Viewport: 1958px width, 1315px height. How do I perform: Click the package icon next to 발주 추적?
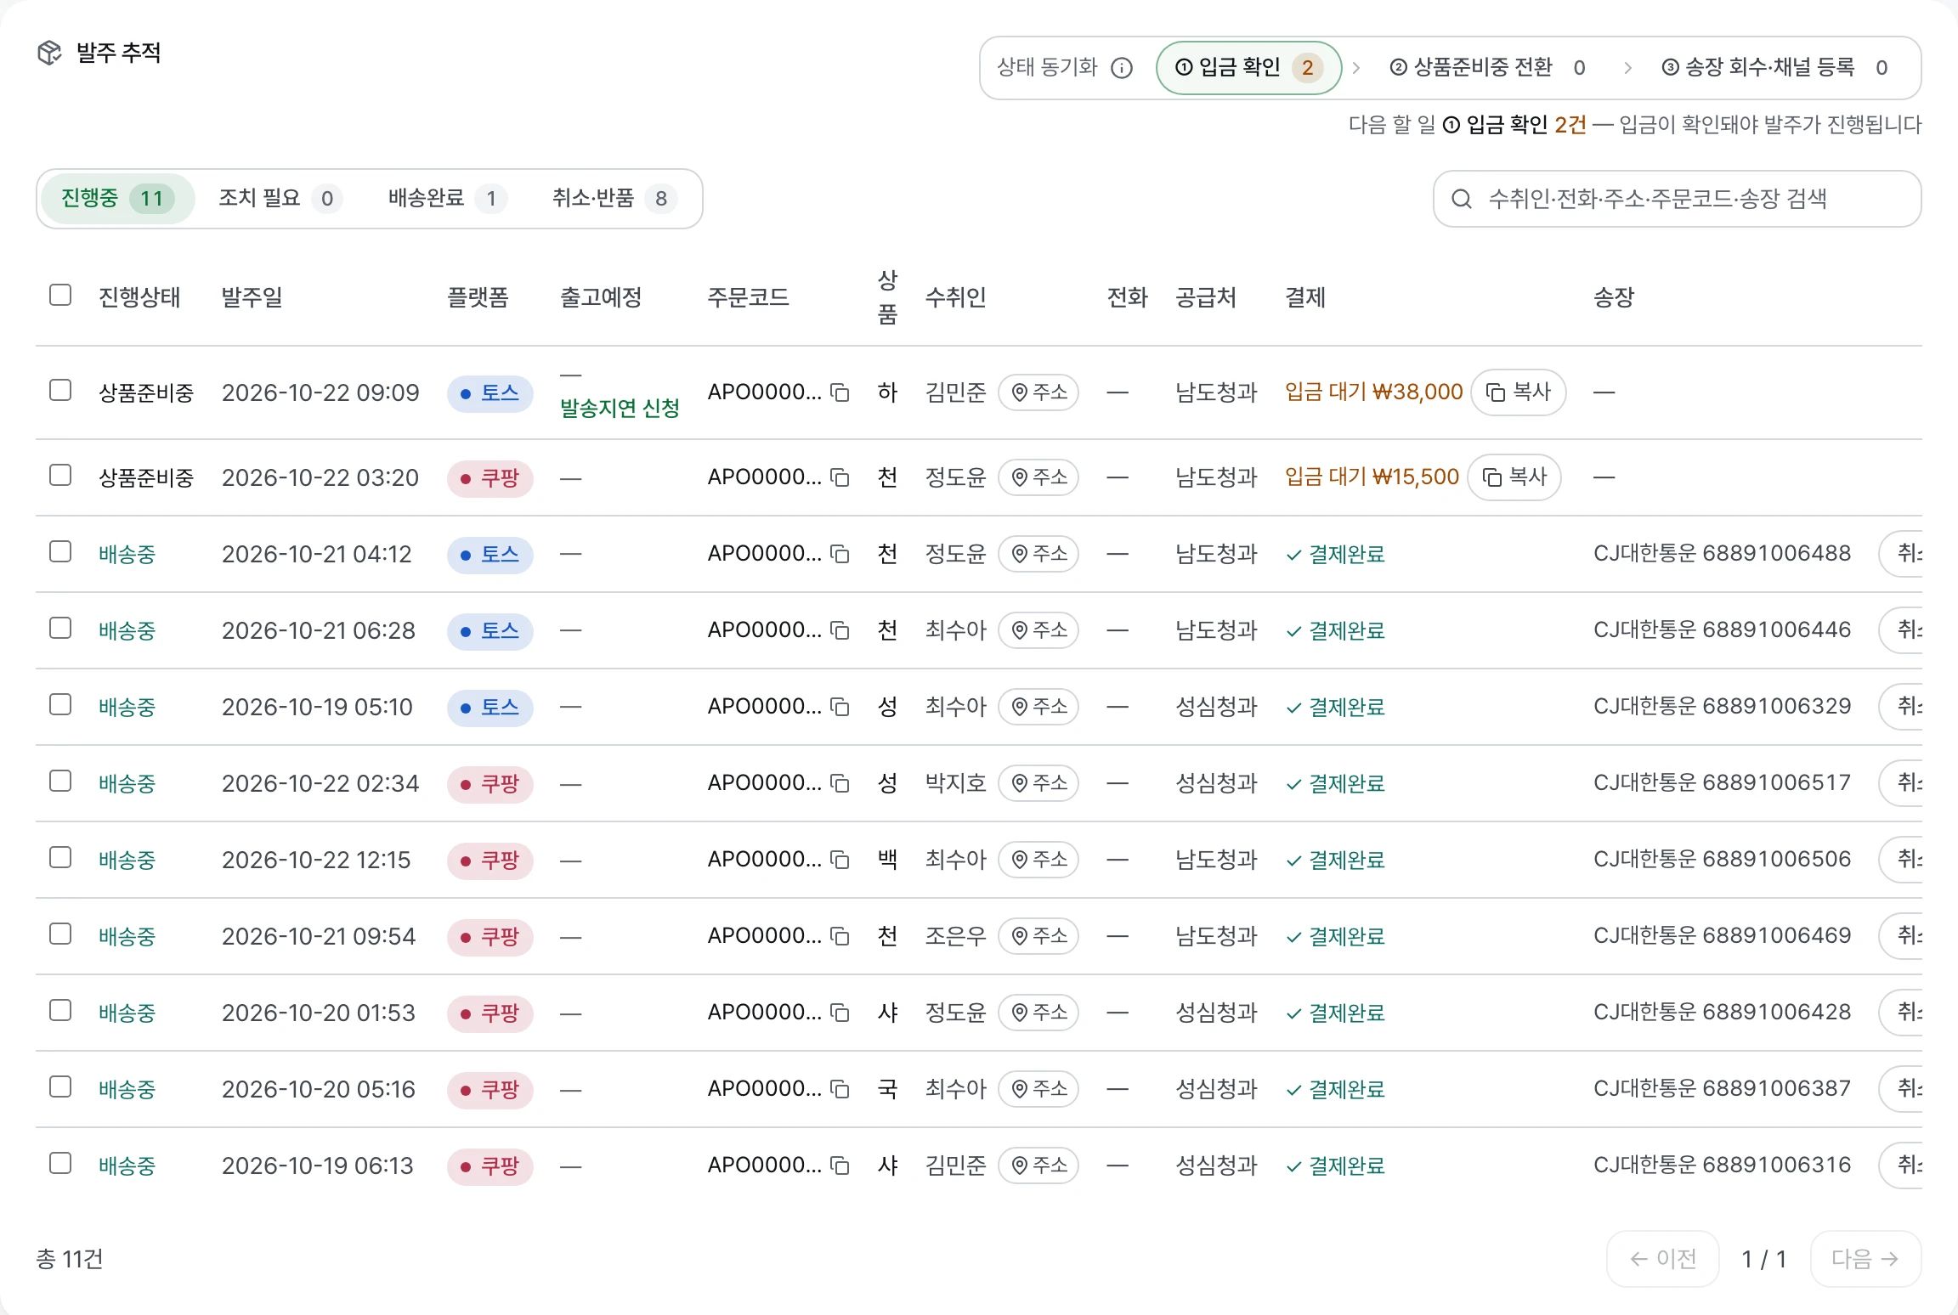pyautogui.click(x=50, y=53)
